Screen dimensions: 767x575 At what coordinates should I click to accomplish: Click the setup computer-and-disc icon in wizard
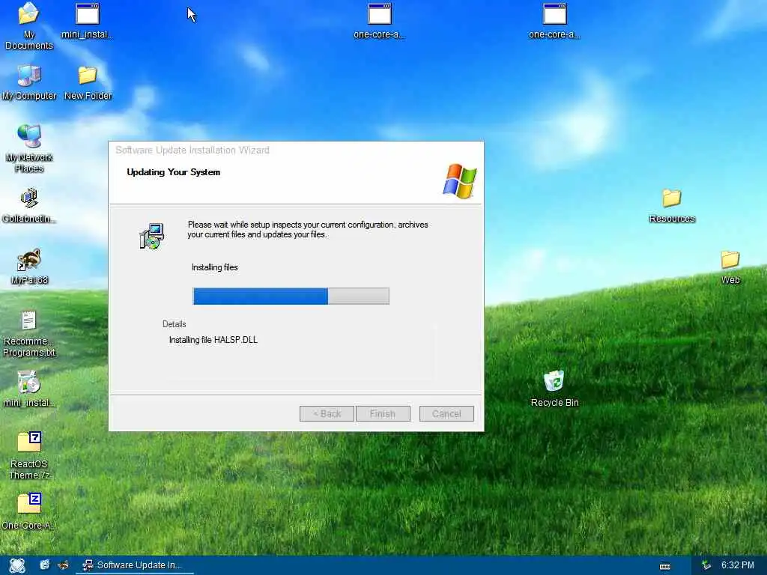(x=151, y=236)
